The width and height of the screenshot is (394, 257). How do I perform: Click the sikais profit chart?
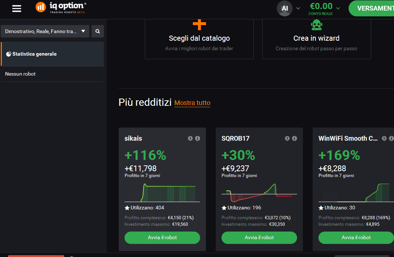162,193
